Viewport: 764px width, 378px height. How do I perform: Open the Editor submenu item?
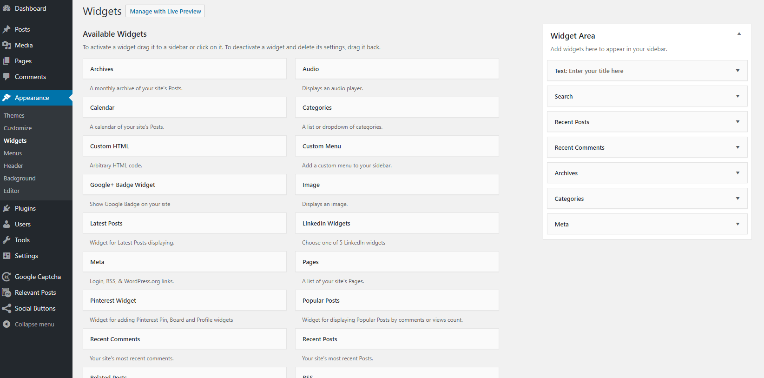click(12, 191)
